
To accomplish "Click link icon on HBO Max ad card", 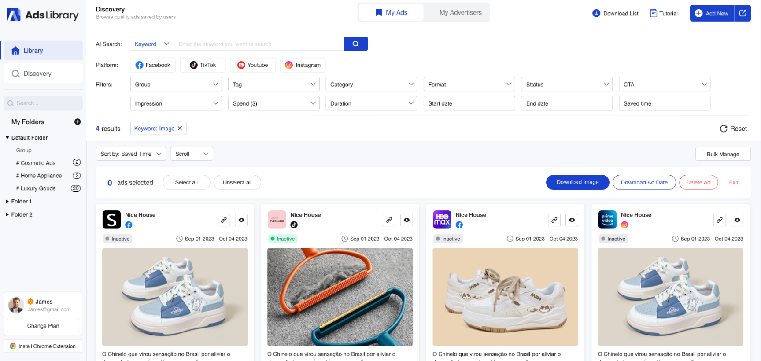I will click(554, 220).
